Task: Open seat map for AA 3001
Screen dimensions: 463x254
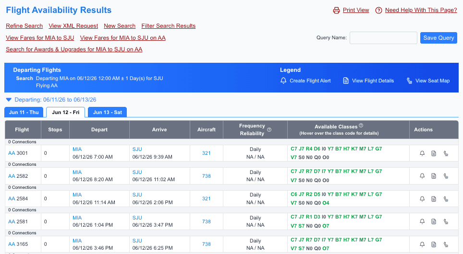Action: 446,153
